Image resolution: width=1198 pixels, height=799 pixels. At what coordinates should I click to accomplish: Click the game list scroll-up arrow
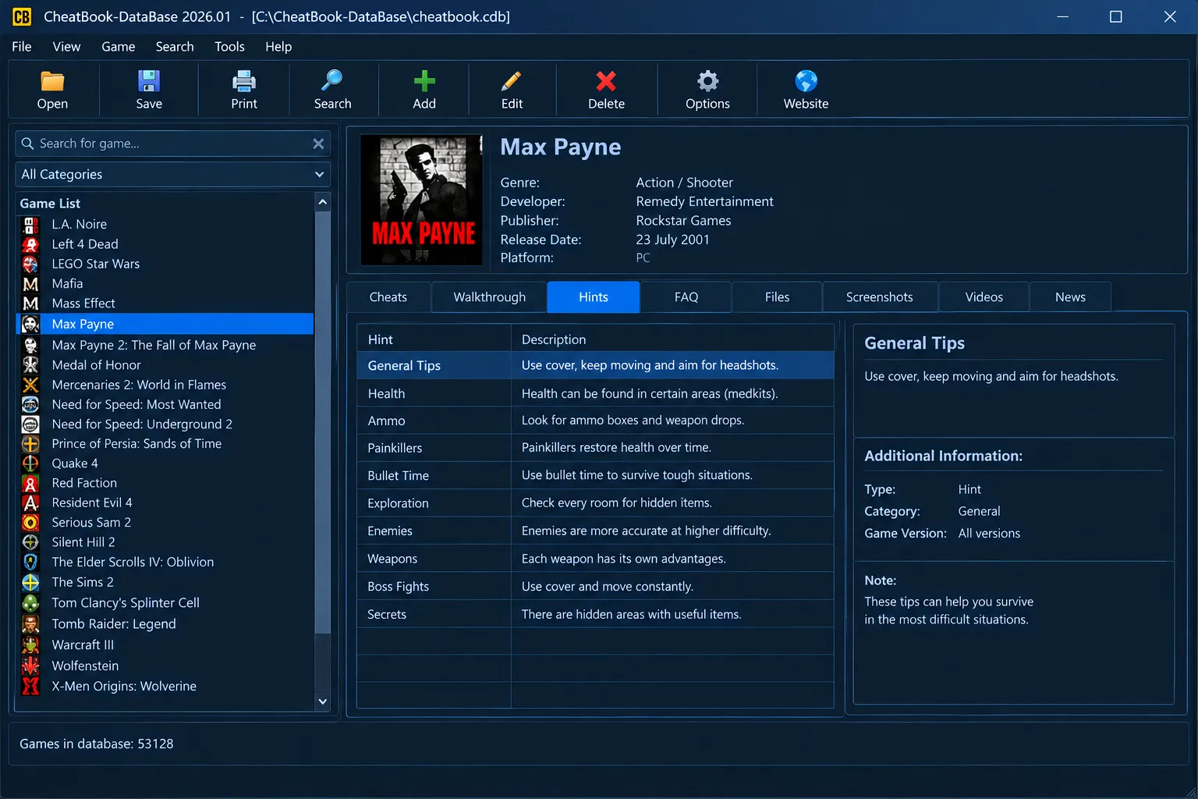coord(322,202)
